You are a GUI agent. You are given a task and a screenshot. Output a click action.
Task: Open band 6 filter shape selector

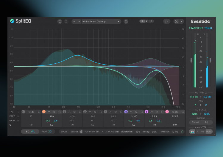pos(152,112)
